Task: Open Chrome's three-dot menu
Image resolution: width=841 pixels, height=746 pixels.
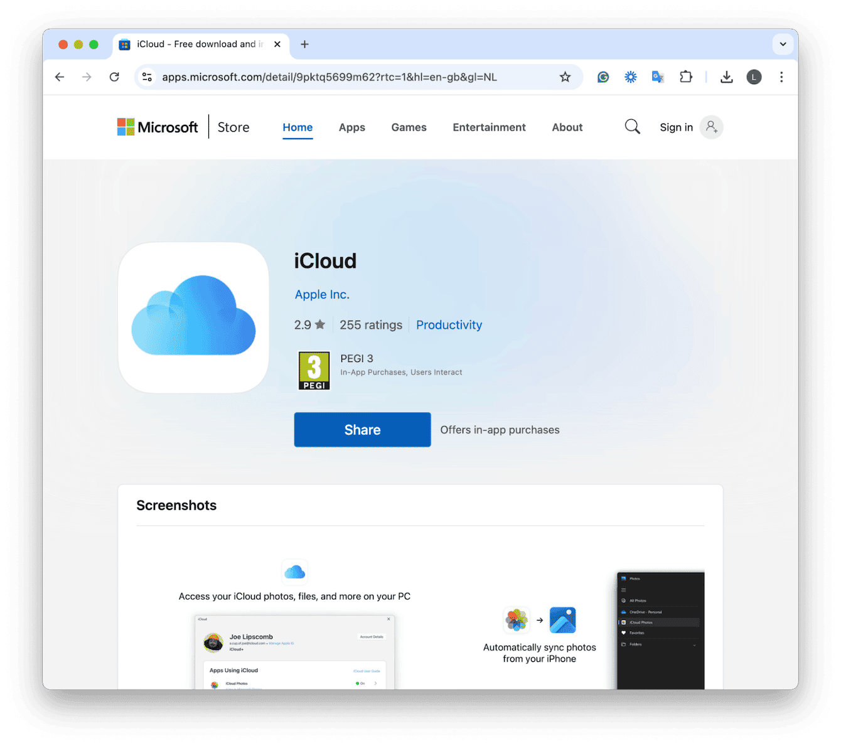Action: coord(781,77)
